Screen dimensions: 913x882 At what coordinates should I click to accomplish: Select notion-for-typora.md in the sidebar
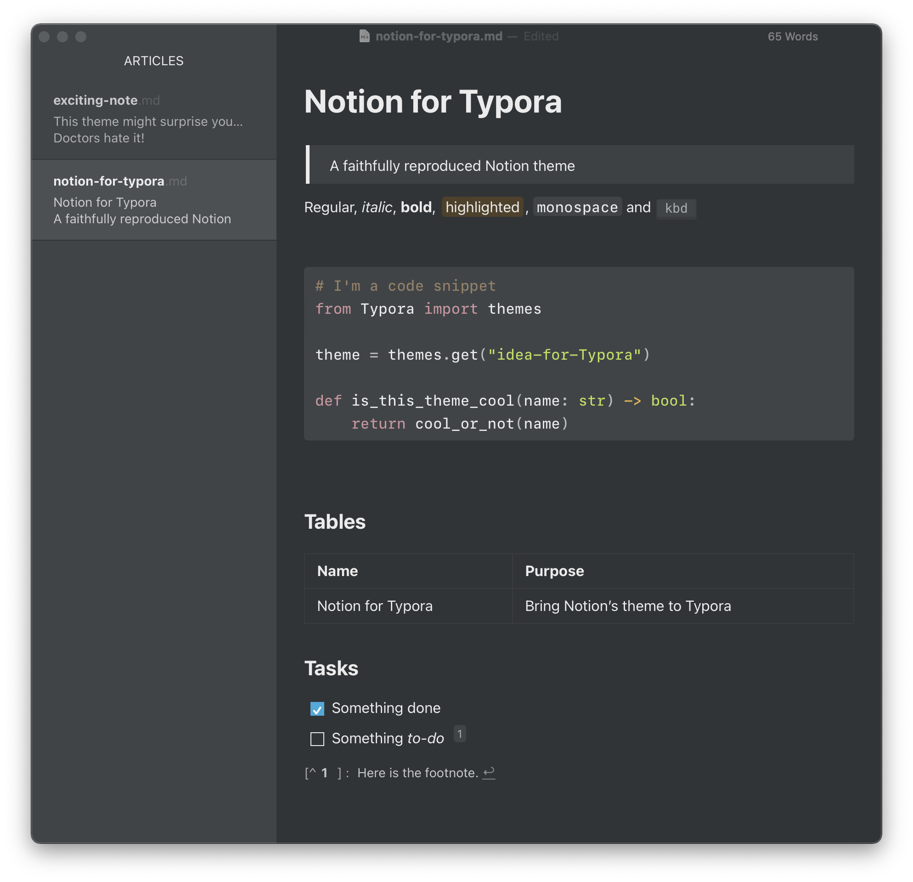click(154, 200)
